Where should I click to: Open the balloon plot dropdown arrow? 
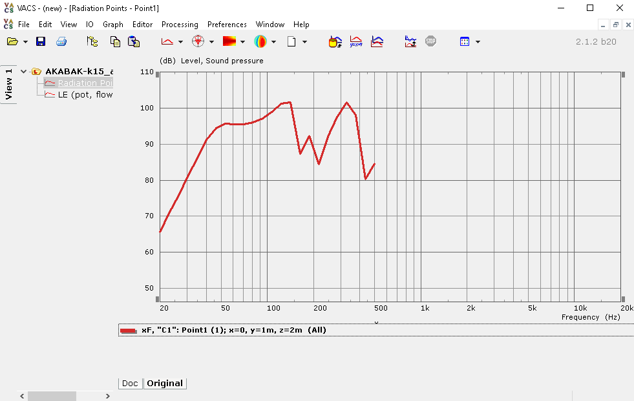point(274,42)
